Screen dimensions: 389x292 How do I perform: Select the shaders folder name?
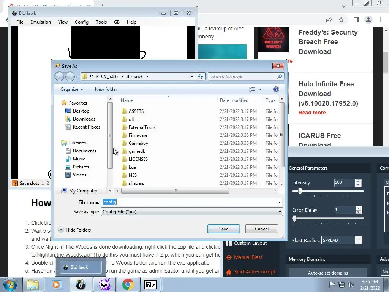point(136,183)
